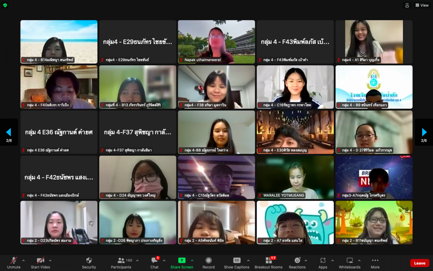This screenshot has height=271, width=433.
Task: Expand captions options arrow
Action: [248, 261]
